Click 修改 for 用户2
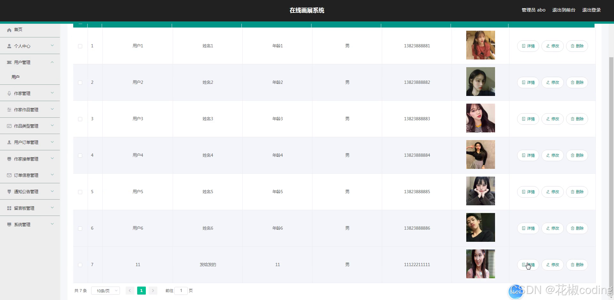The image size is (614, 300). coord(552,83)
